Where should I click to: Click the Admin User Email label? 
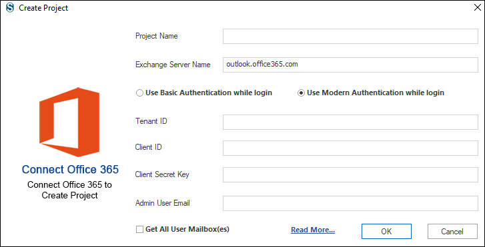point(163,203)
